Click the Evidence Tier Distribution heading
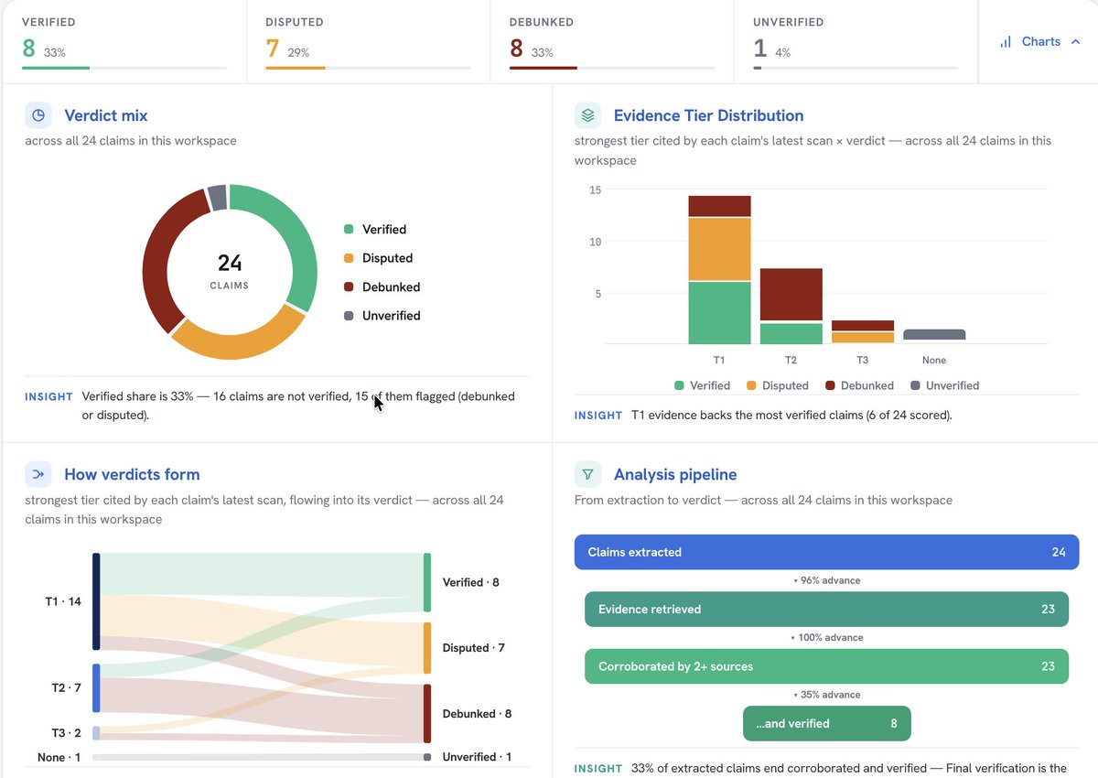 [x=708, y=115]
